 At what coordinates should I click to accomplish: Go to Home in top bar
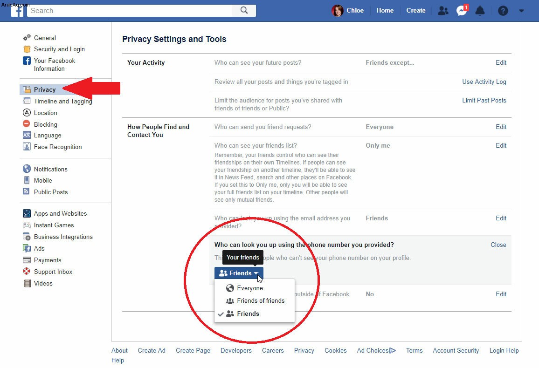point(385,10)
